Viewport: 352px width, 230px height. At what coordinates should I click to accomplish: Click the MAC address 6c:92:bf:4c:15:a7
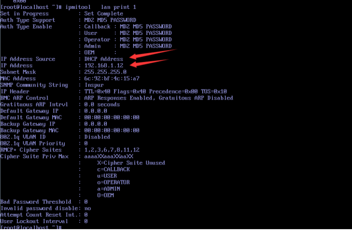pos(112,79)
